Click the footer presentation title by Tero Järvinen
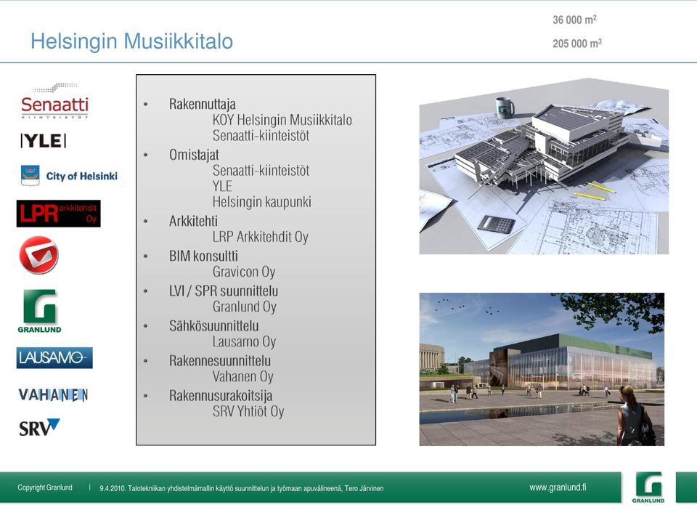This screenshot has width=697, height=510. pos(241,488)
